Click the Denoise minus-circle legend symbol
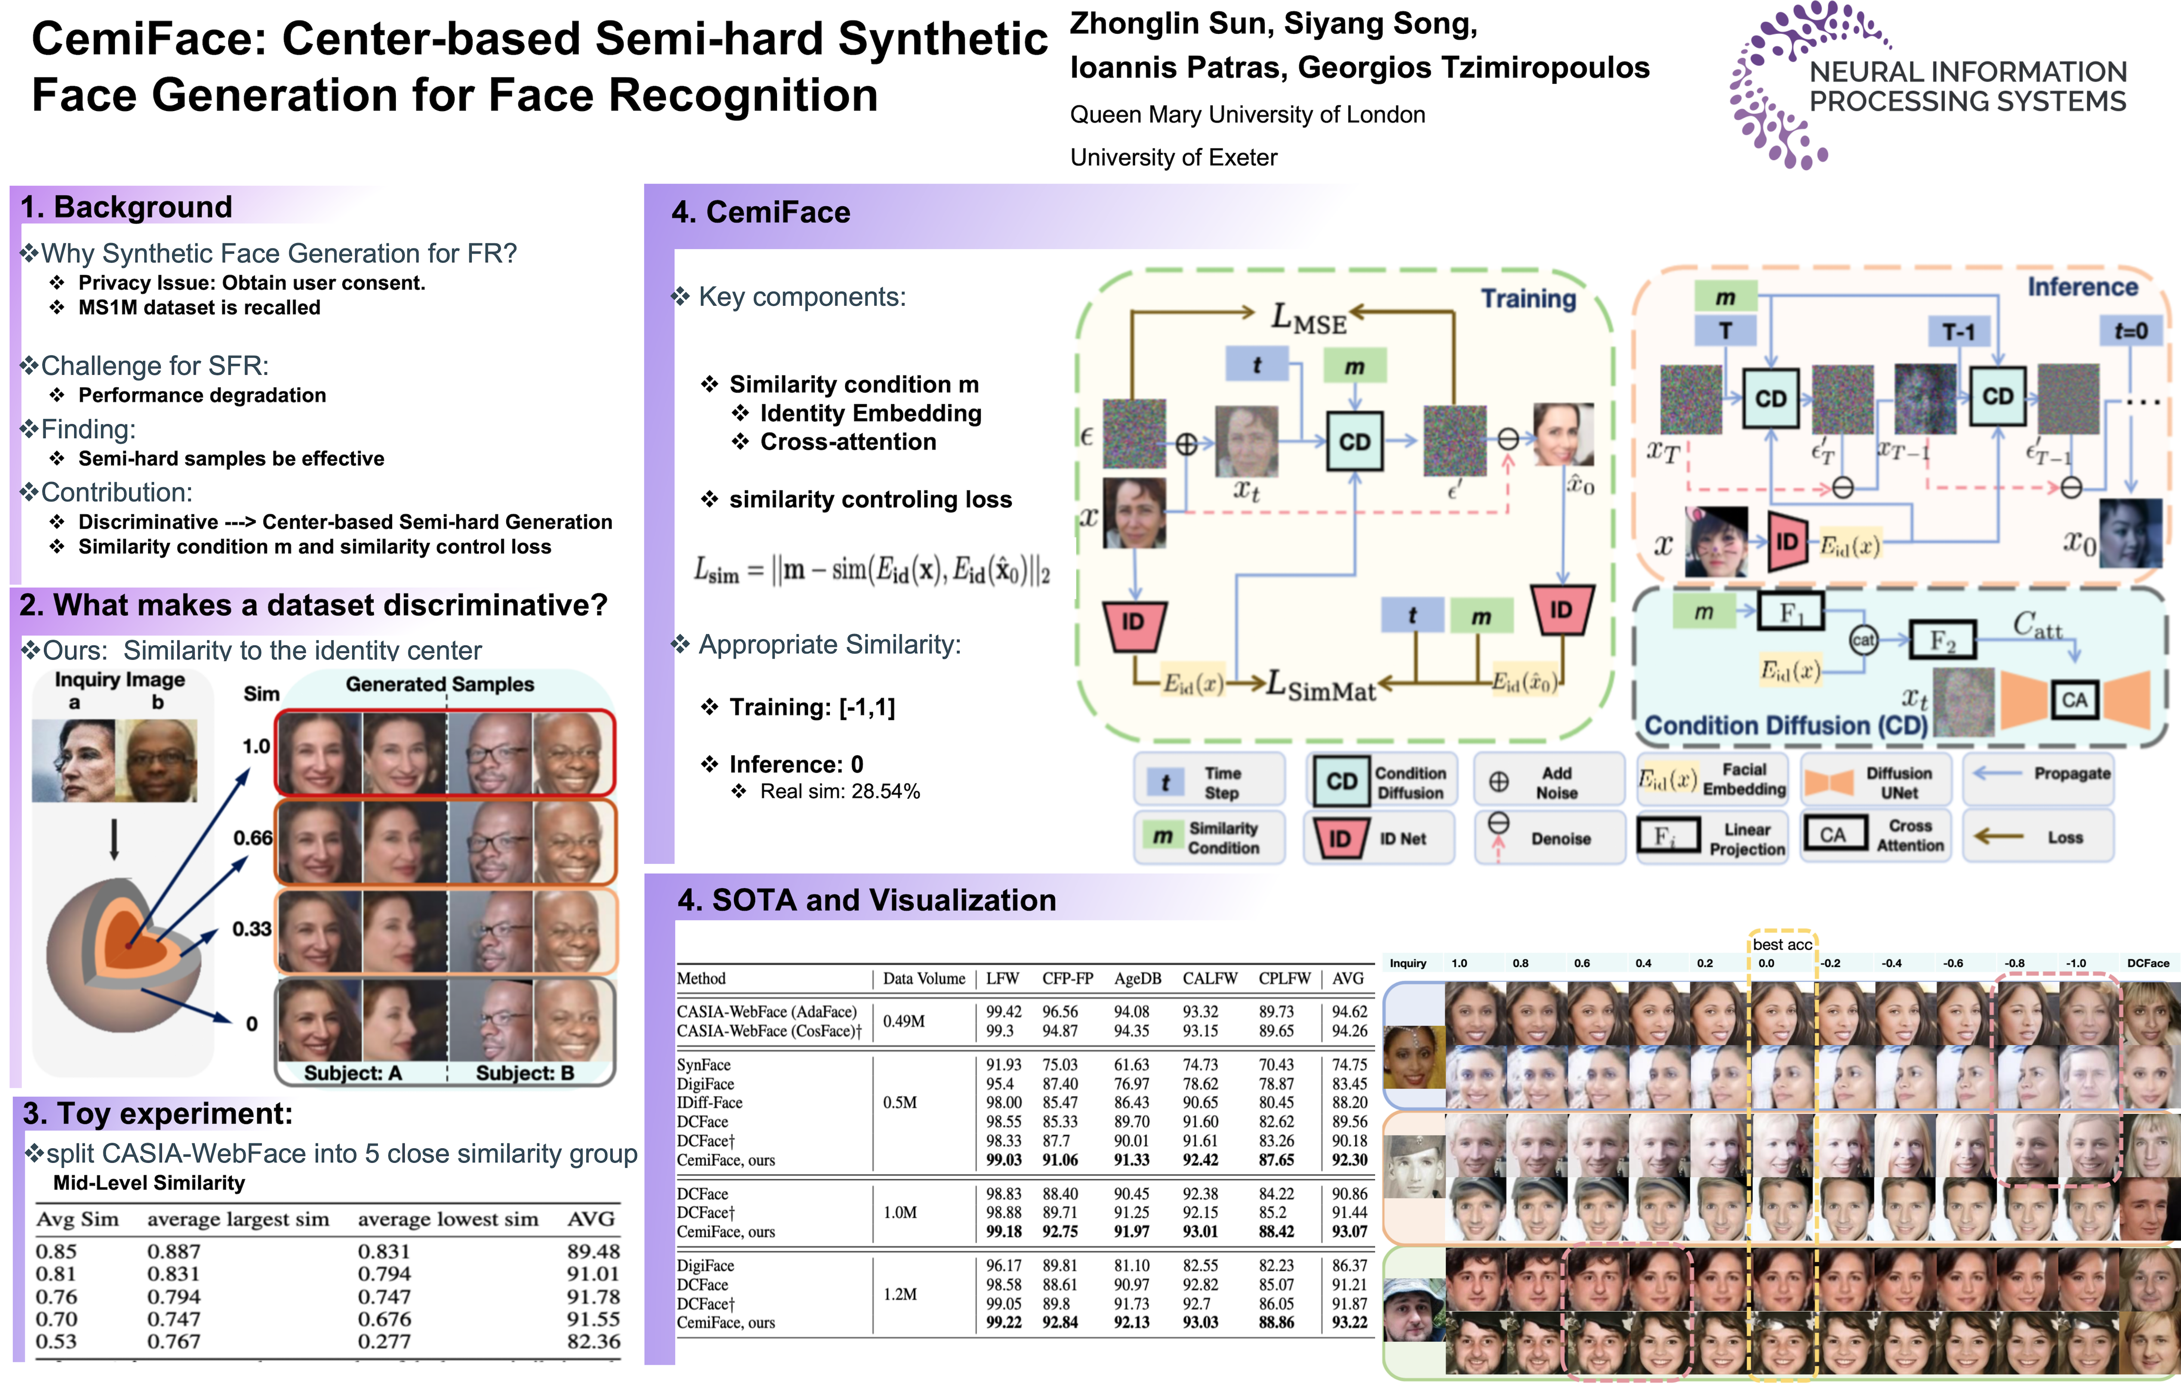 coord(1499,824)
